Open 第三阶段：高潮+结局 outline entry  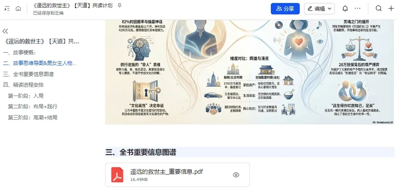point(33,117)
